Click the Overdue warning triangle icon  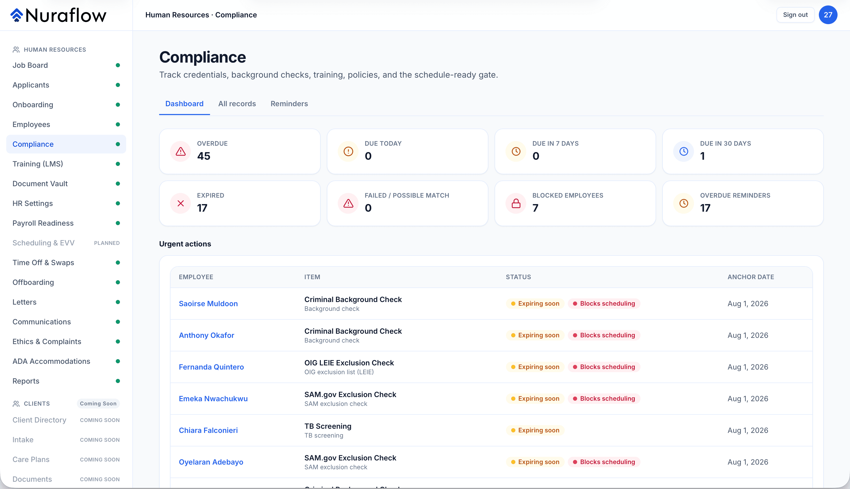pyautogui.click(x=181, y=151)
